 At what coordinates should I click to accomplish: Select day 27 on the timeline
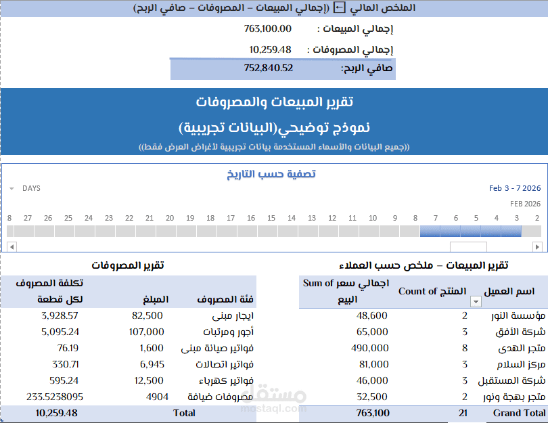pyautogui.click(x=24, y=231)
